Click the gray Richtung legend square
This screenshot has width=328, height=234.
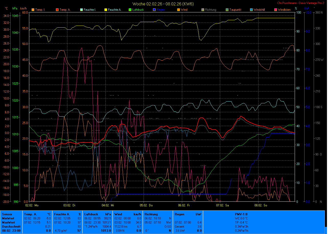point(203,10)
